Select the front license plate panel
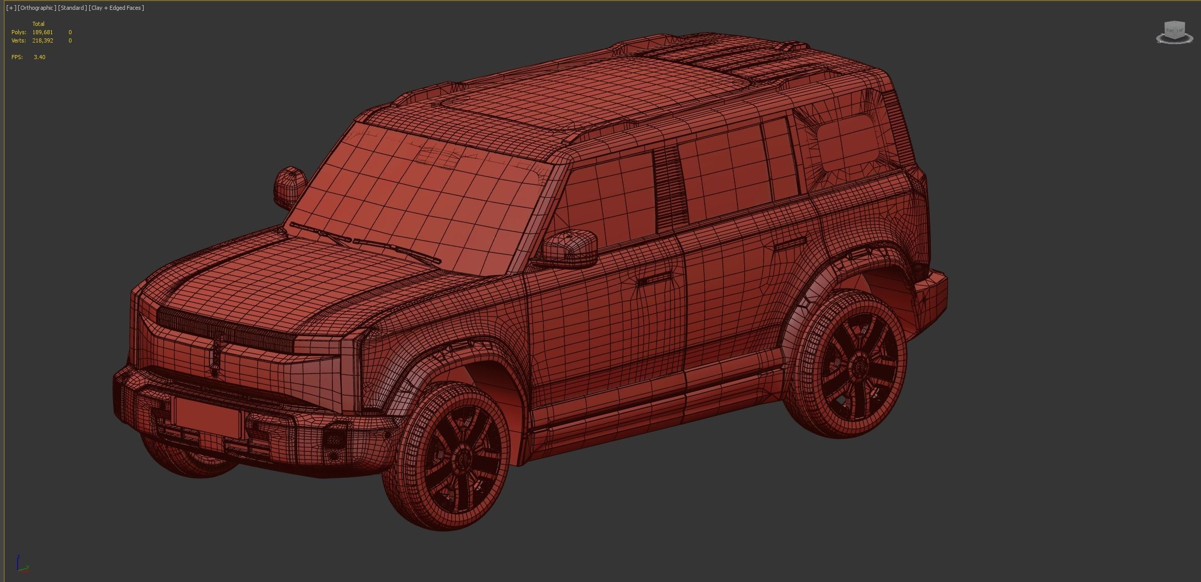The height and width of the screenshot is (582, 1201). click(208, 418)
